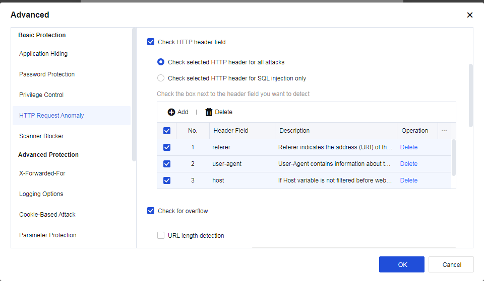Delete the user-agent header row link
484x281 pixels.
(x=409, y=164)
